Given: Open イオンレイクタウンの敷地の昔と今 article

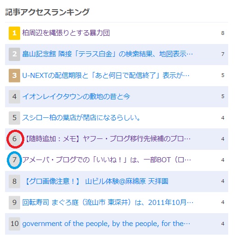Looking at the screenshot, I should pyautogui.click(x=76, y=96).
